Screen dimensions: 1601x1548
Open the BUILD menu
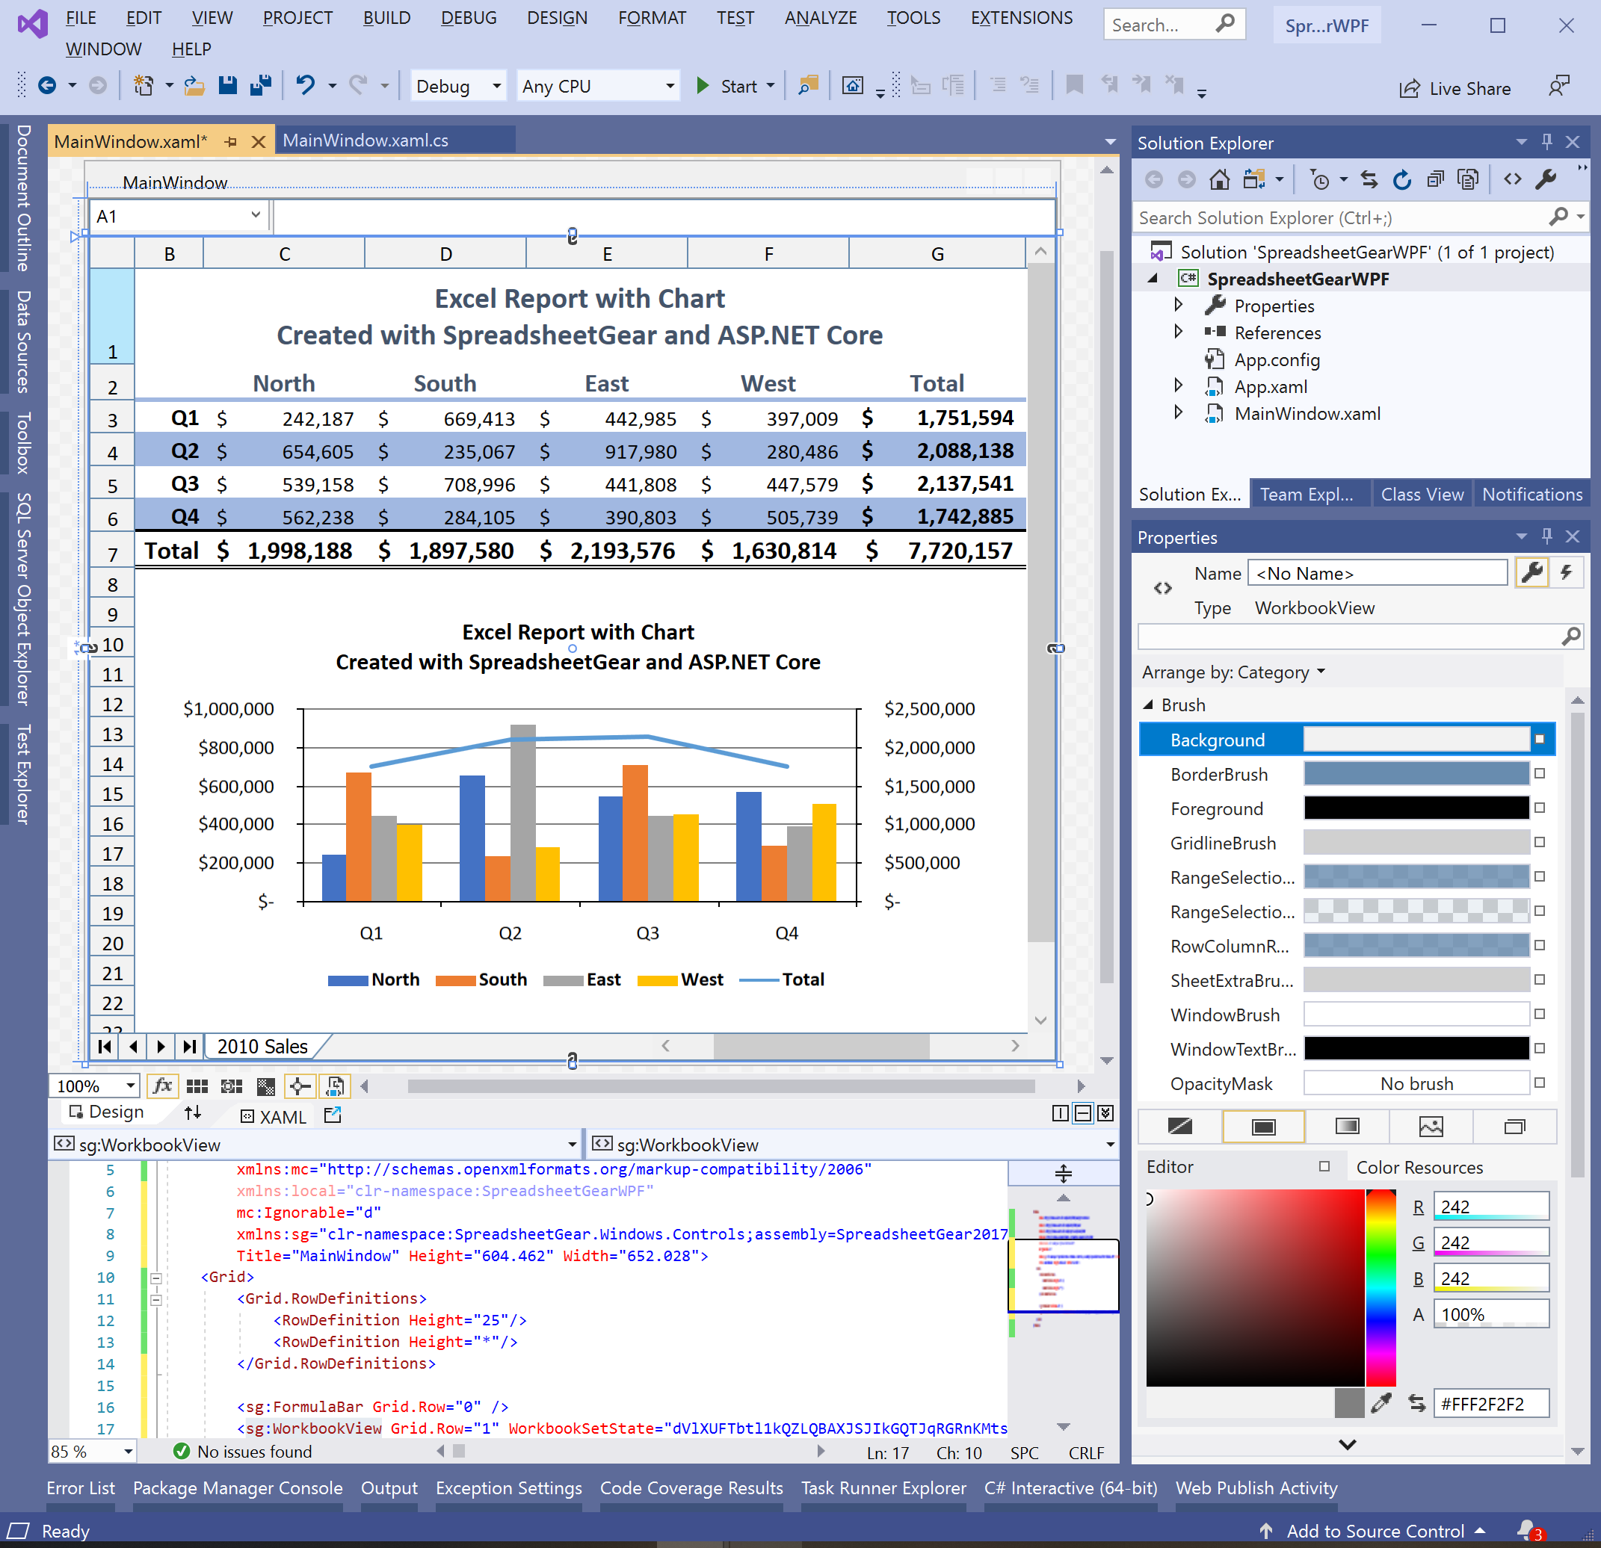coord(386,17)
